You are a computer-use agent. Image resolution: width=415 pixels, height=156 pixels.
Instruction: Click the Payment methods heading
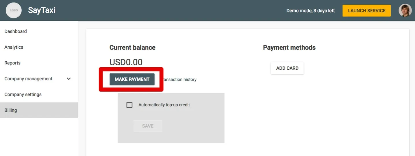(x=289, y=47)
